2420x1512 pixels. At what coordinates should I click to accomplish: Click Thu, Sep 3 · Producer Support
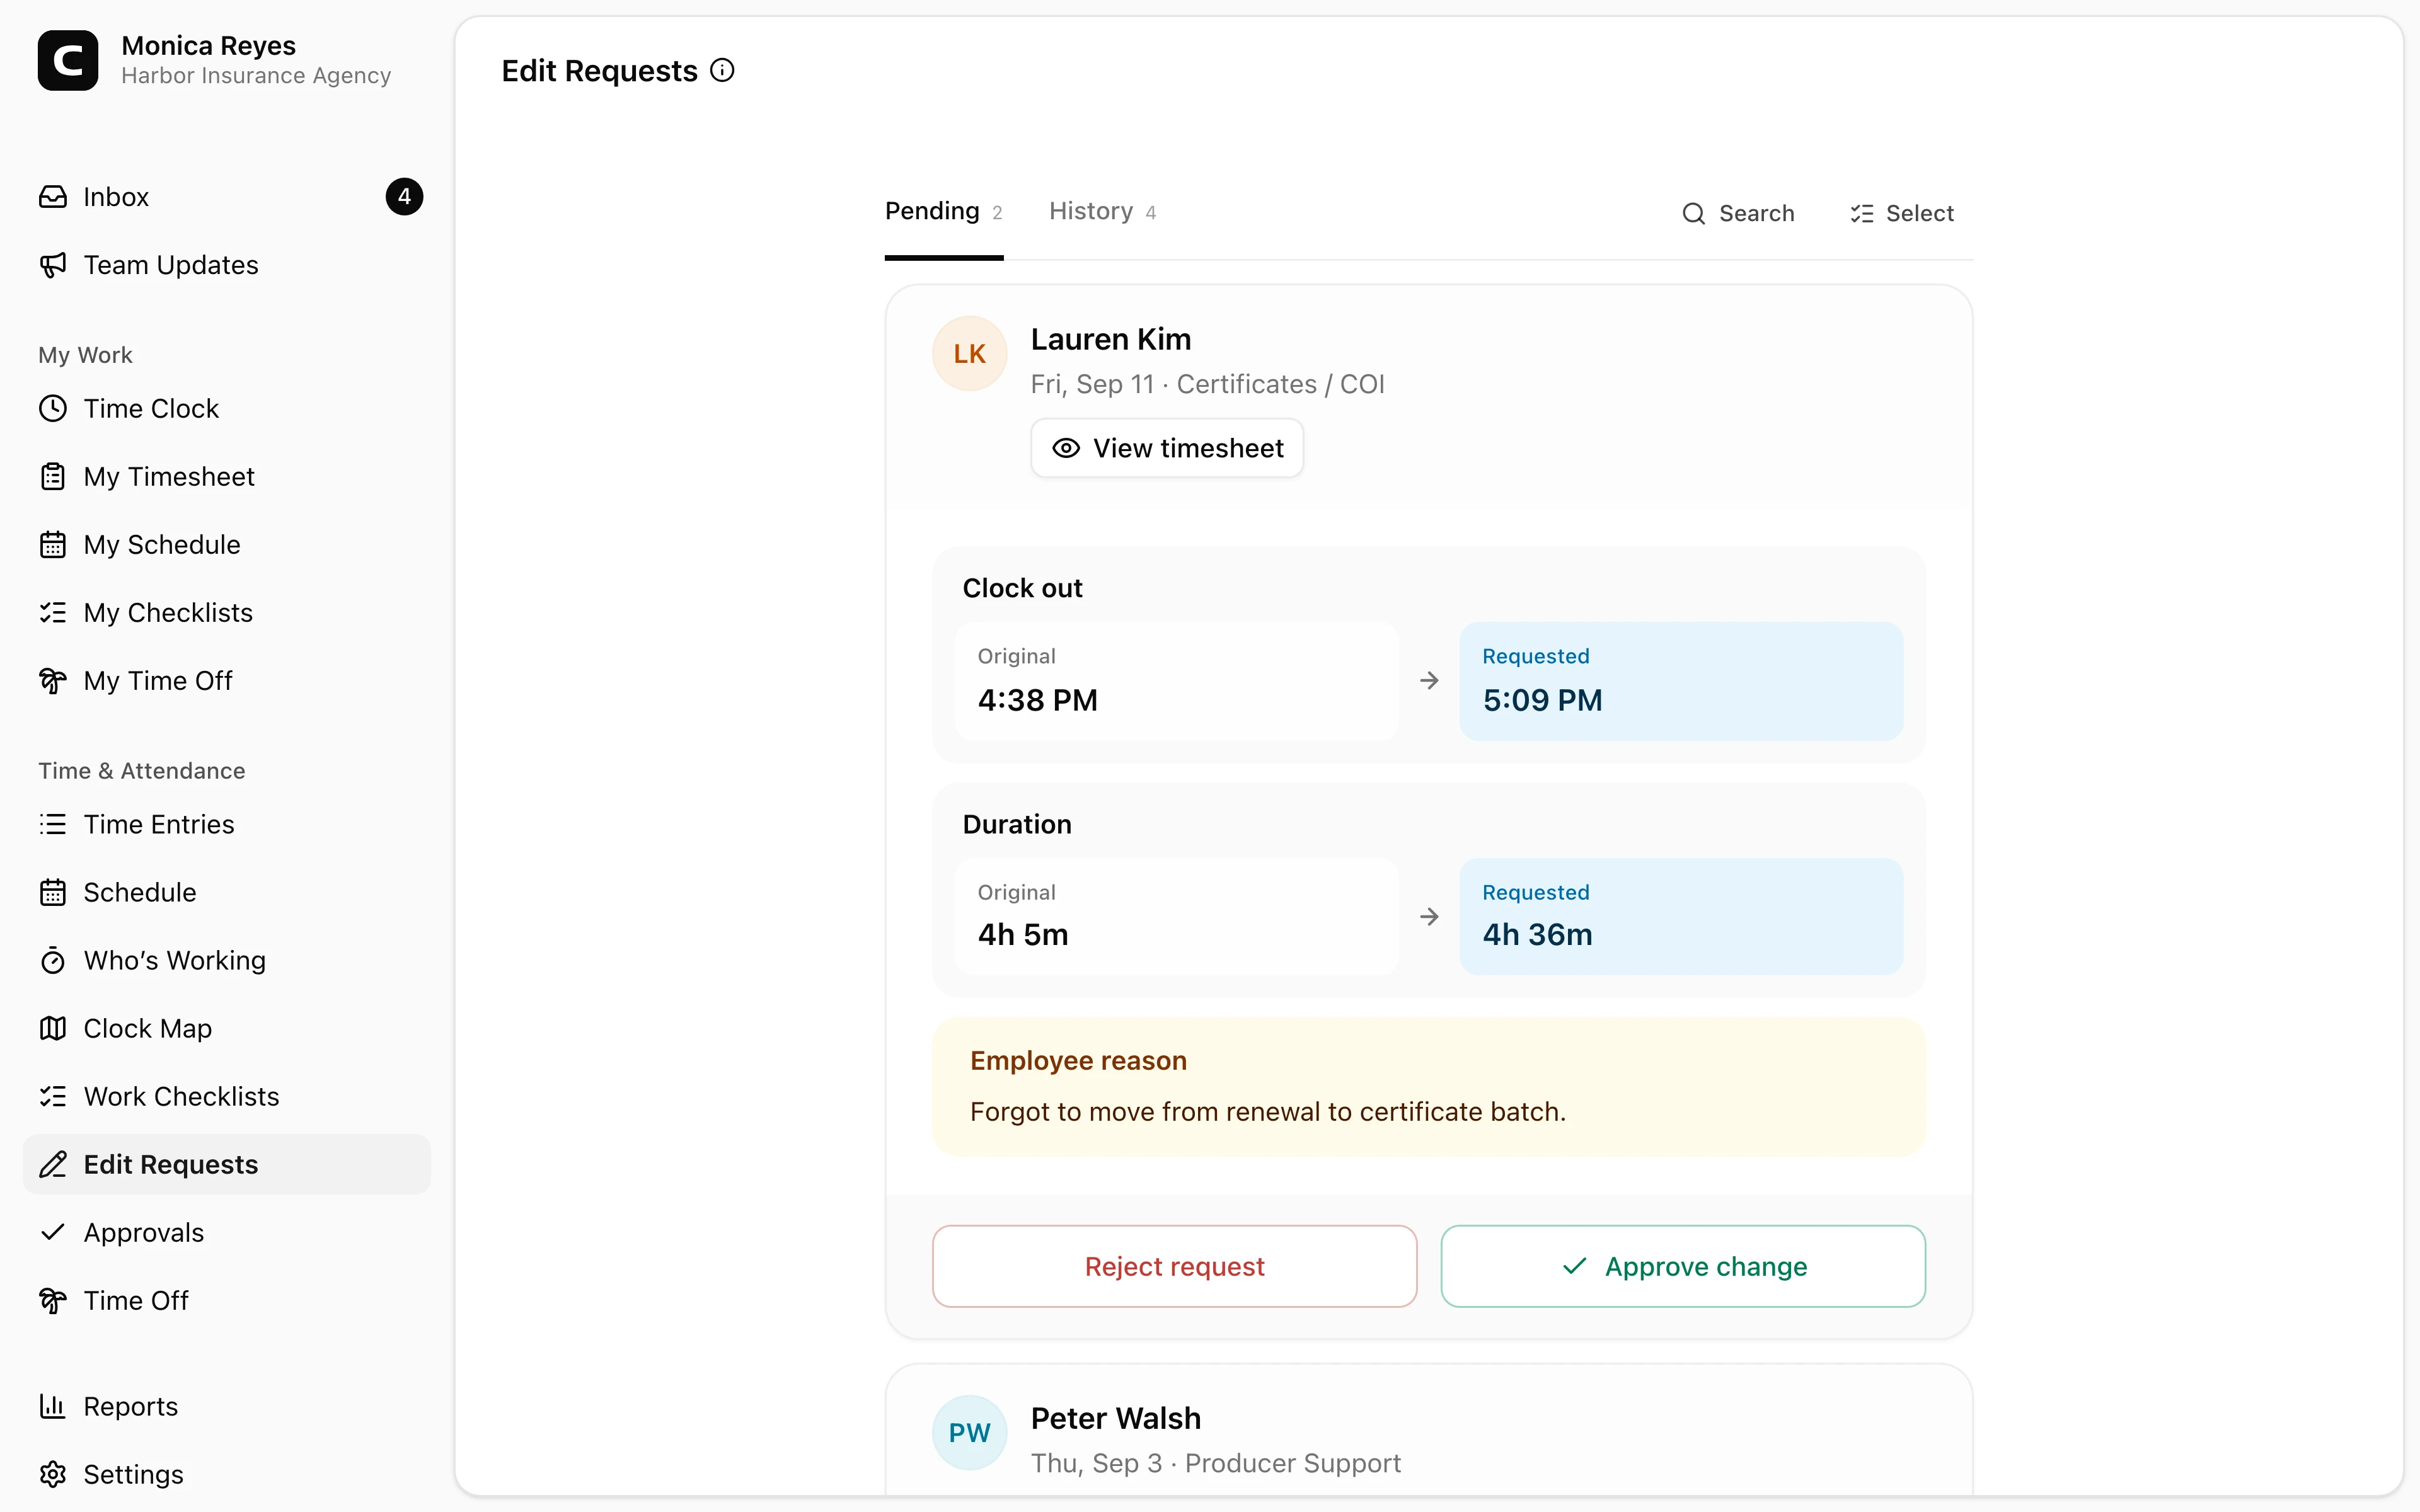(1215, 1464)
